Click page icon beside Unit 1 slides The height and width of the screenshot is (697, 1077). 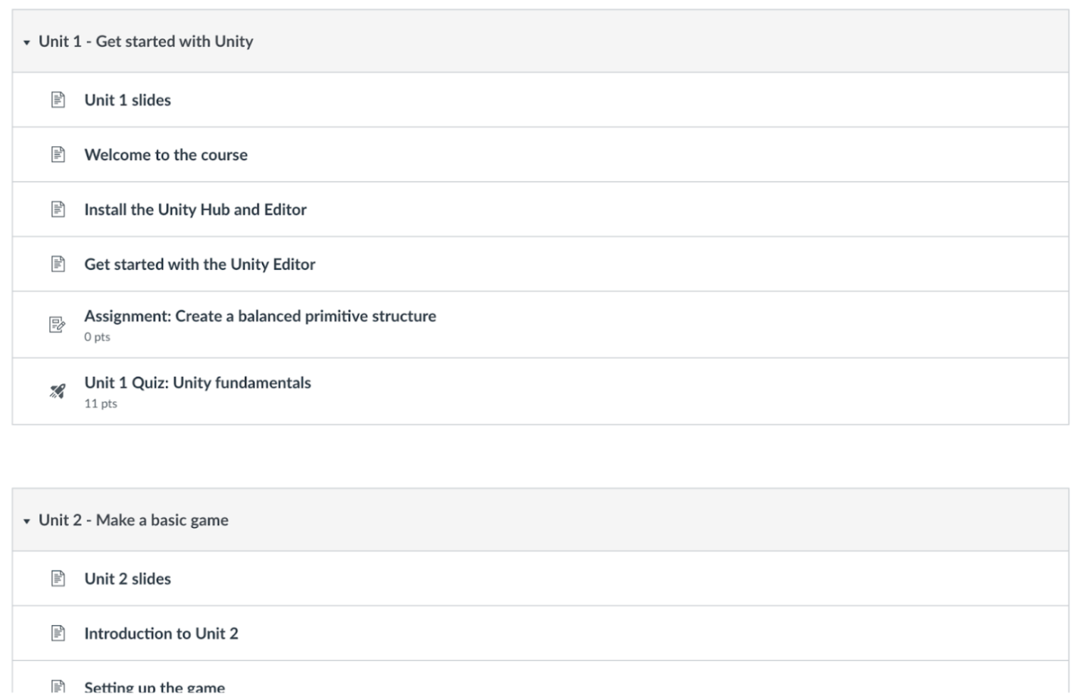pyautogui.click(x=58, y=100)
